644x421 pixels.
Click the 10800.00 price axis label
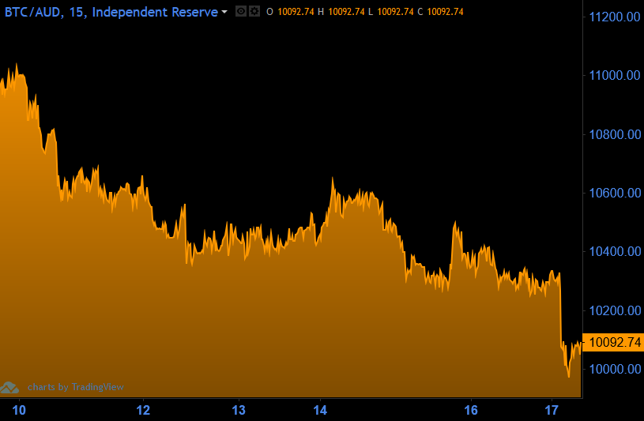[x=615, y=134]
